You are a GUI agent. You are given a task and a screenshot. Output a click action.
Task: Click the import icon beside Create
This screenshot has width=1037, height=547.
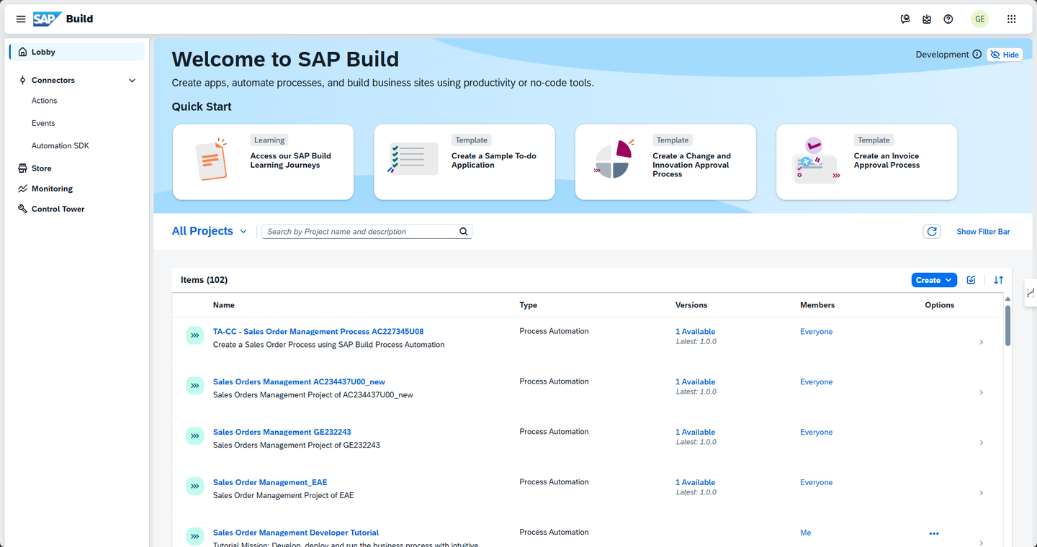(x=971, y=280)
